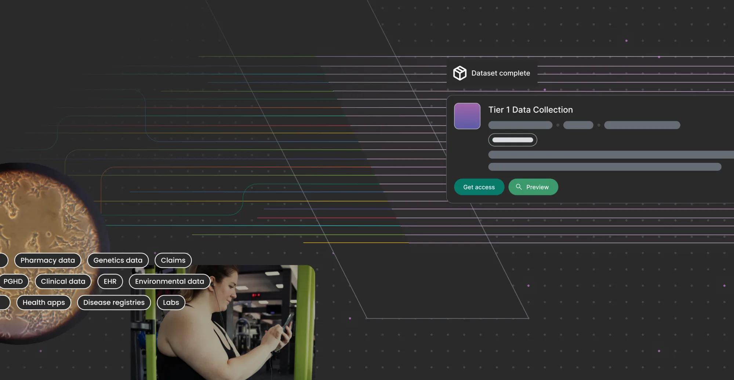
Task: Select the Disease registries tag
Action: click(x=114, y=303)
